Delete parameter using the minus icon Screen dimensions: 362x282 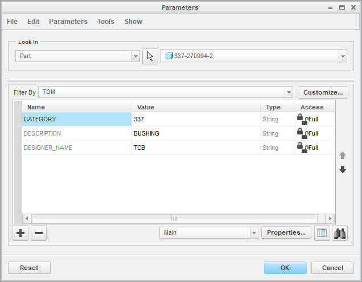click(39, 233)
